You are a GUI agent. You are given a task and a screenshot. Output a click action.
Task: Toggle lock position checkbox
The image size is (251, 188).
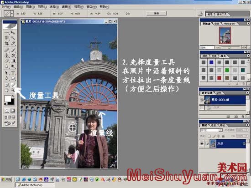(219, 136)
